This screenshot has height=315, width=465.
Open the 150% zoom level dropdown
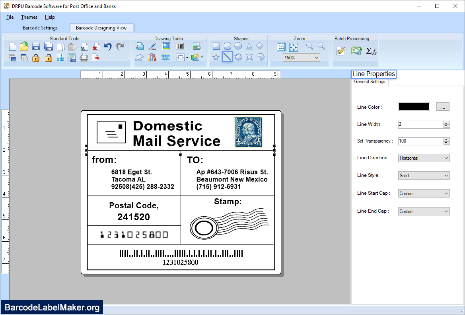click(x=301, y=58)
